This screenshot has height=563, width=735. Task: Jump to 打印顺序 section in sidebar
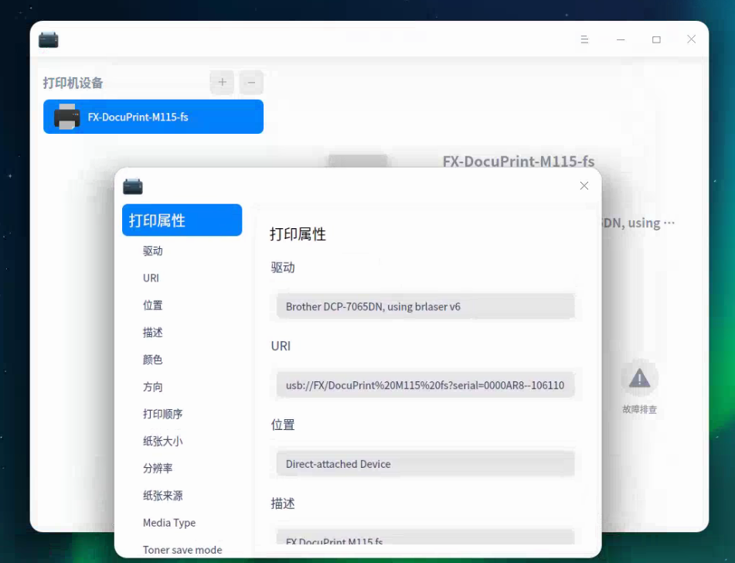point(162,414)
